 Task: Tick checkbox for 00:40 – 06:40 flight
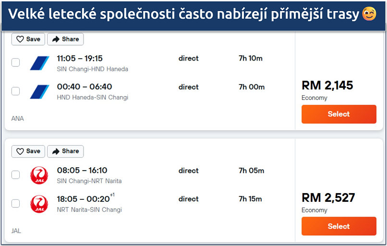(x=16, y=91)
